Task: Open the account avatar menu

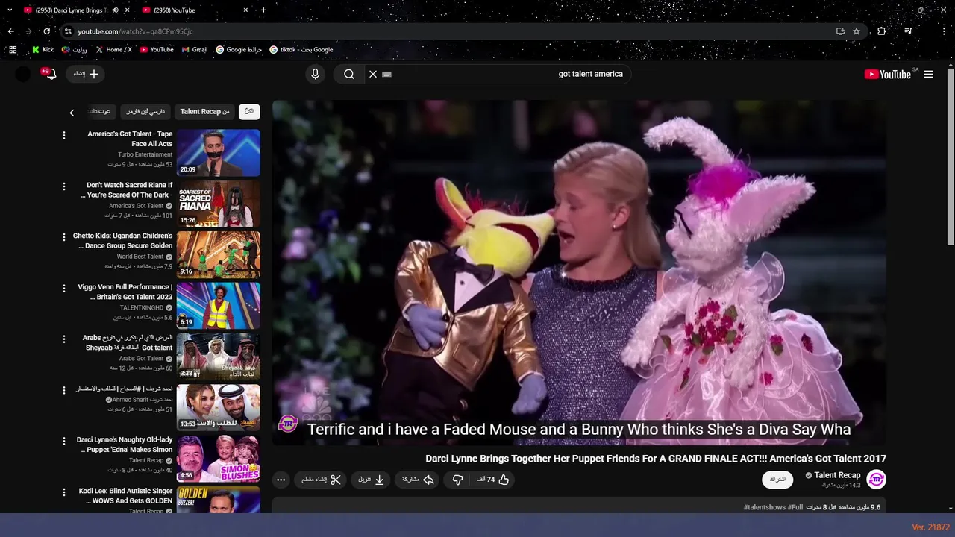Action: click(23, 74)
